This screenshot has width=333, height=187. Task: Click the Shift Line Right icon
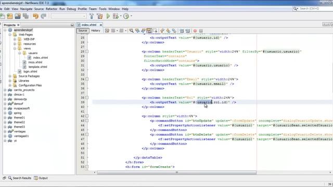click(187, 31)
